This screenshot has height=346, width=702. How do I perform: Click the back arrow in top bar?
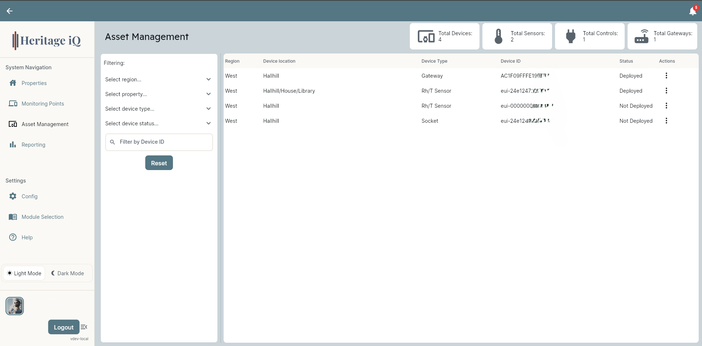(x=10, y=11)
